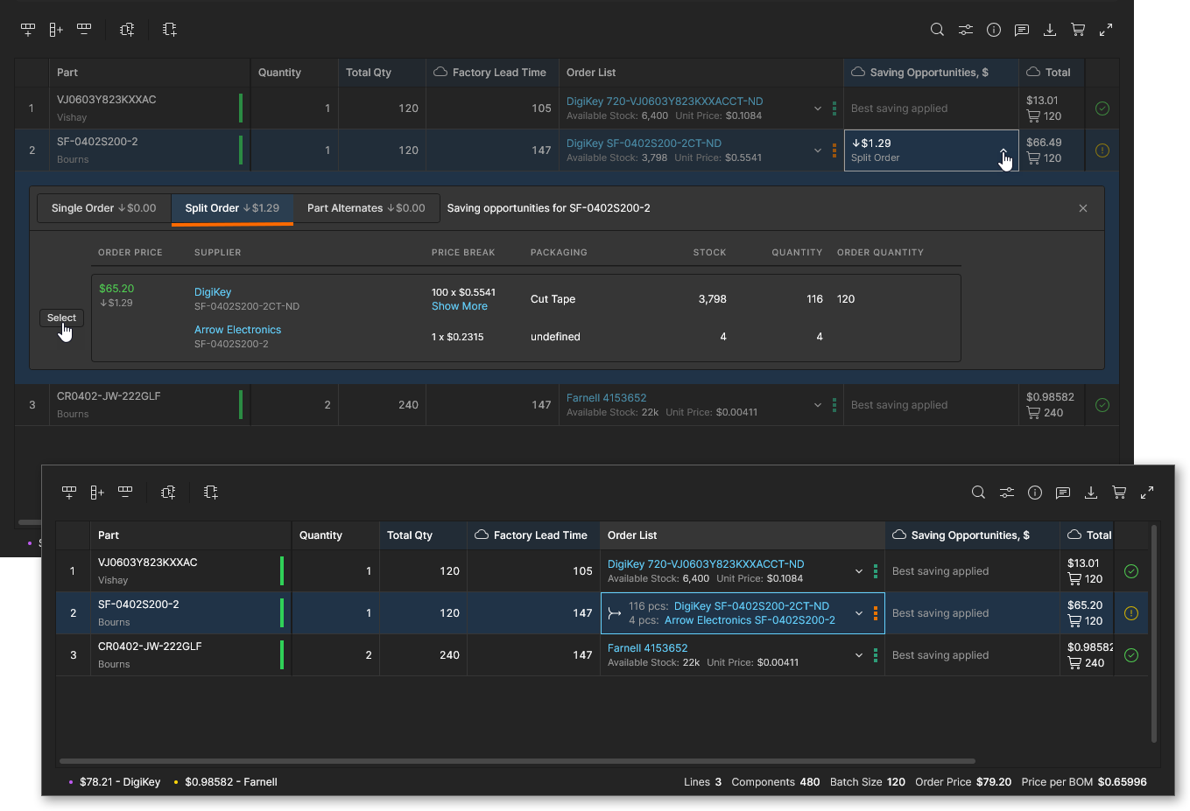Switch to the Single Order tab
The width and height of the screenshot is (1190, 811).
click(103, 208)
